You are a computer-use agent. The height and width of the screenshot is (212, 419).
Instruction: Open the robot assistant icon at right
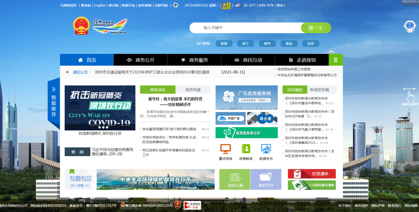pyautogui.click(x=410, y=27)
